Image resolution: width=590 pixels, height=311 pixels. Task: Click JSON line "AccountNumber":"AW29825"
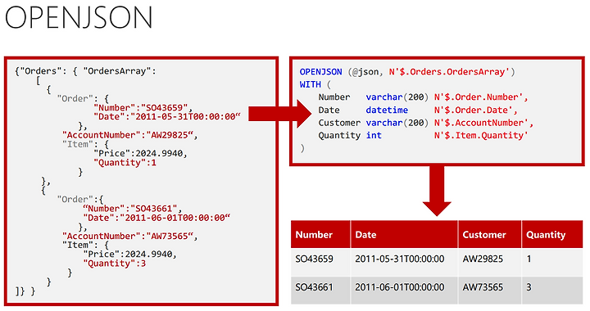(x=129, y=135)
